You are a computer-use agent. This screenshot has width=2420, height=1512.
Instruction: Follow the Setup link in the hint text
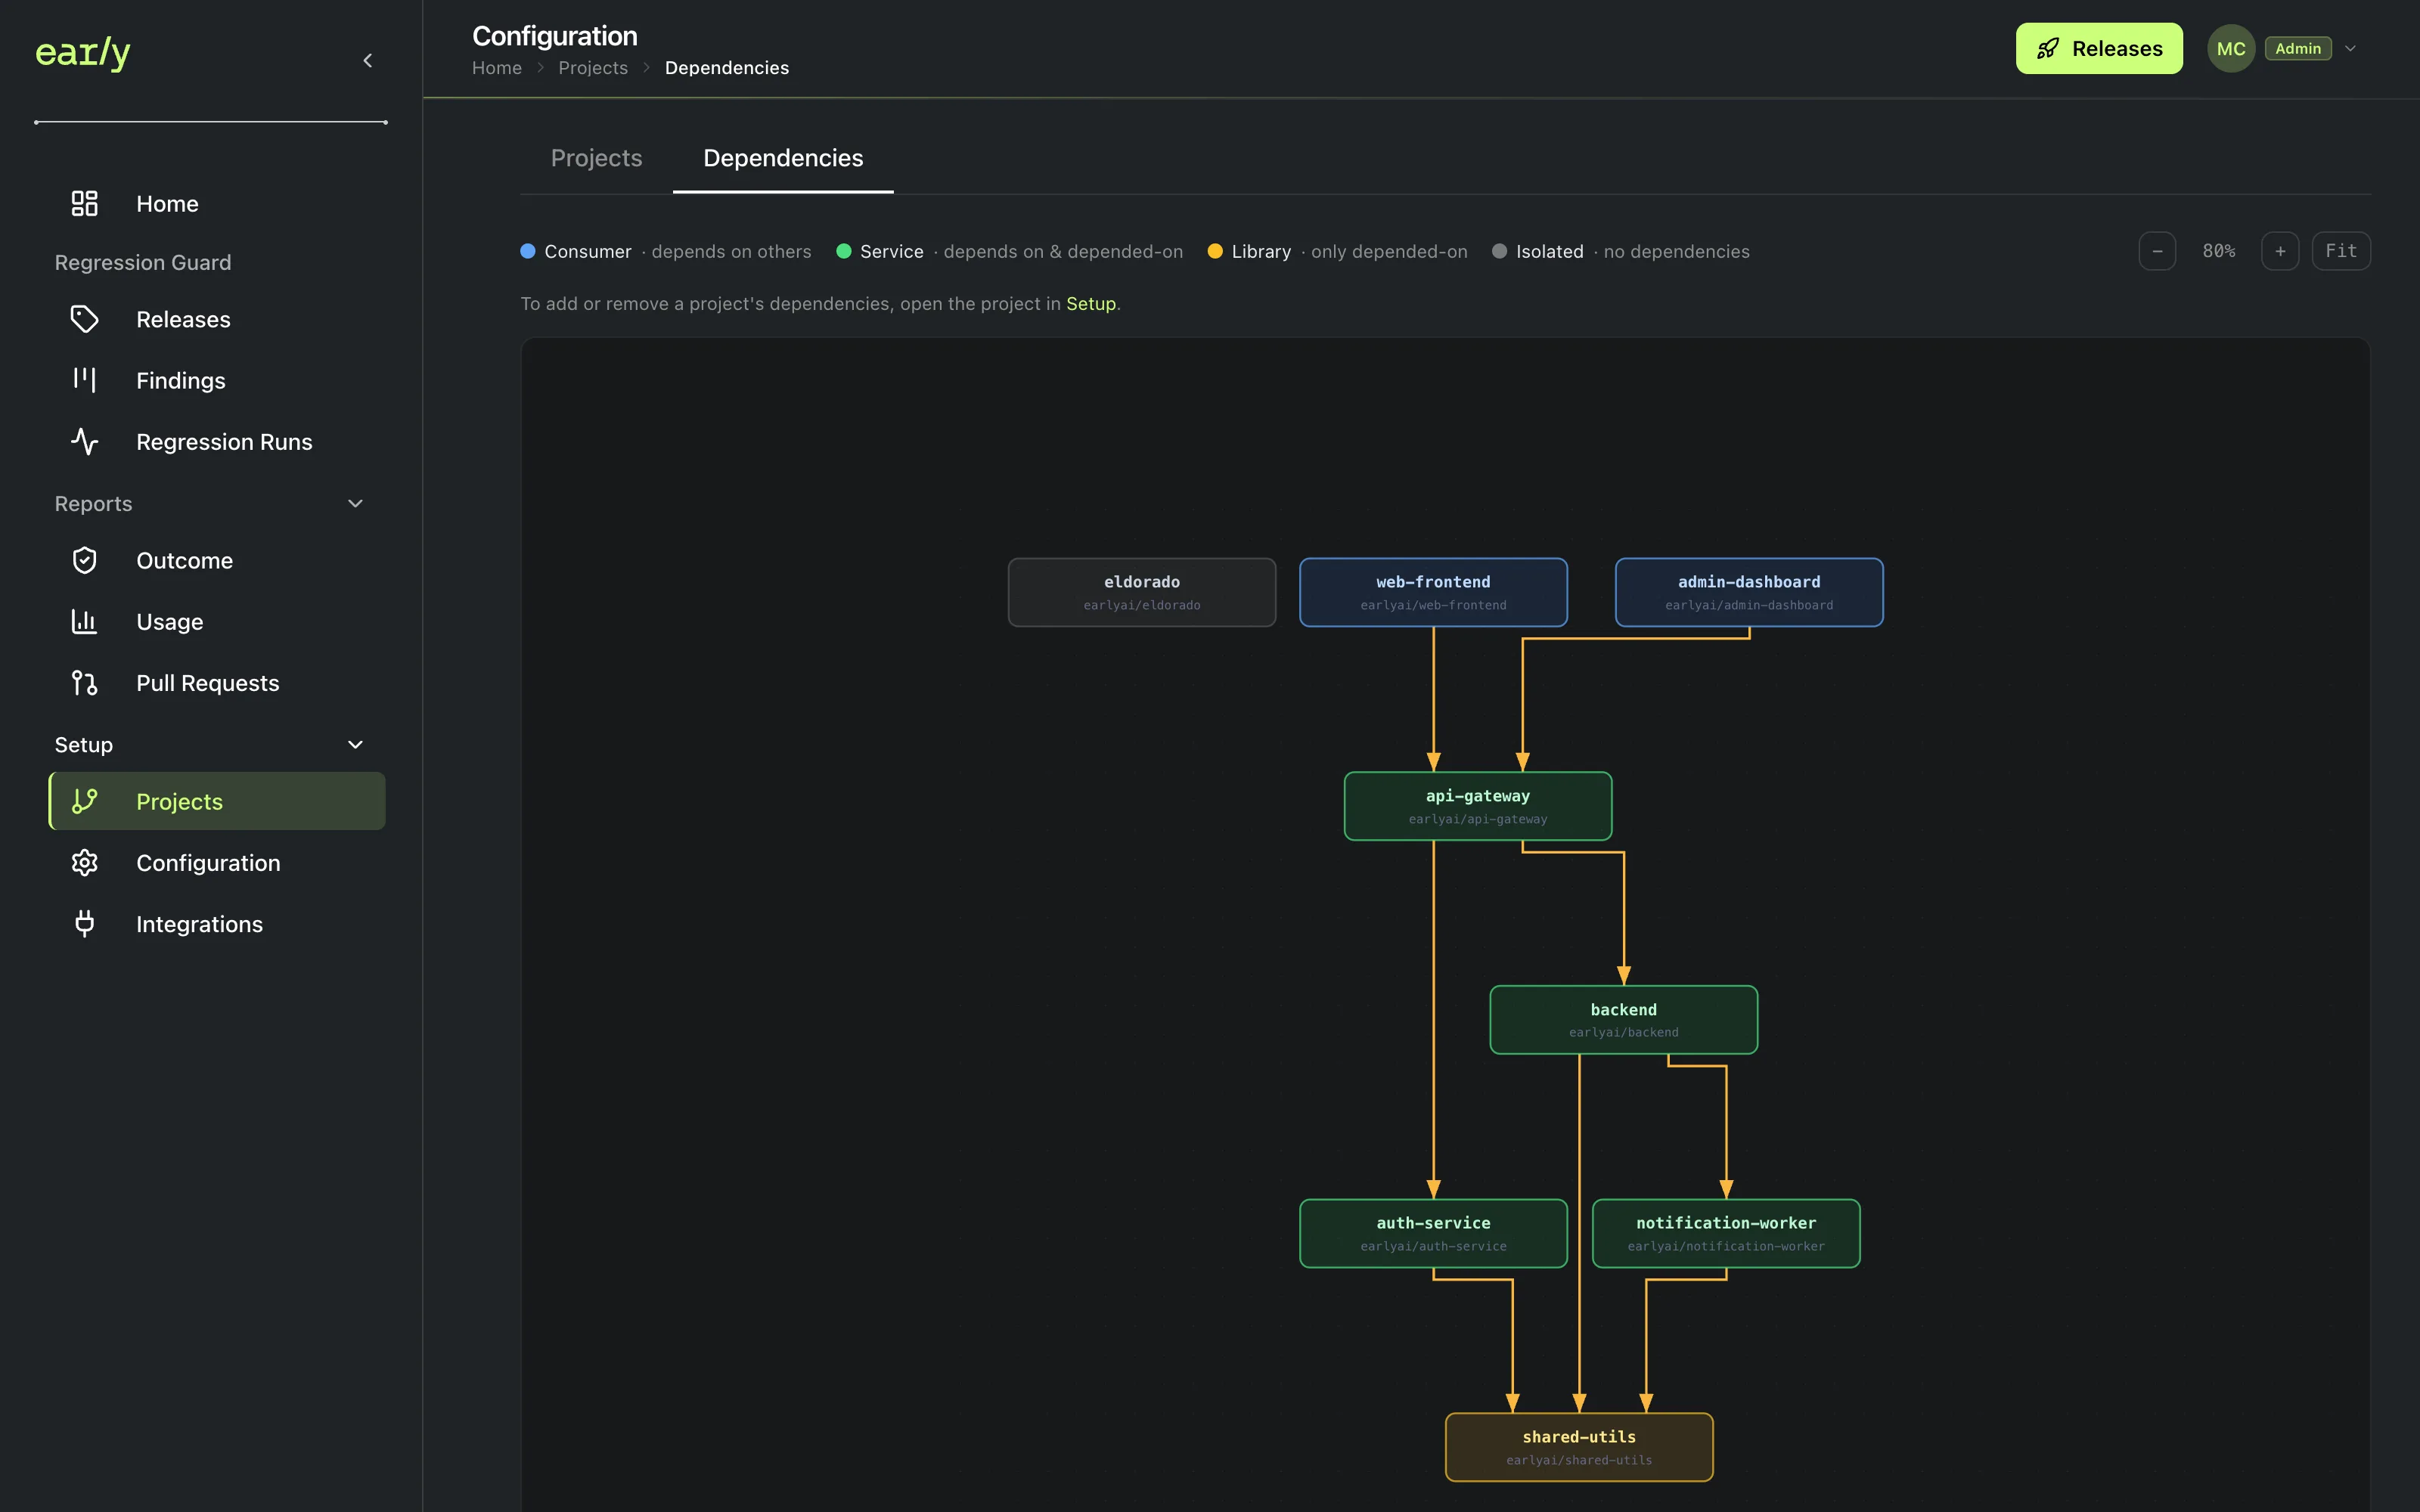coord(1091,304)
